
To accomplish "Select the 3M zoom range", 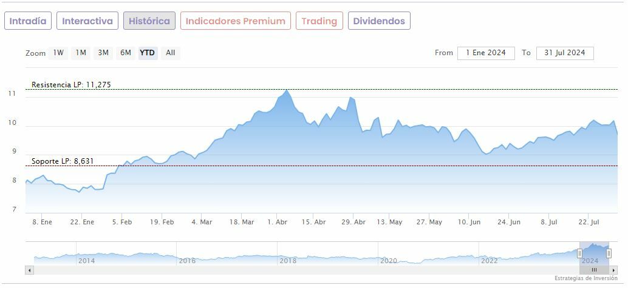I will coord(103,53).
